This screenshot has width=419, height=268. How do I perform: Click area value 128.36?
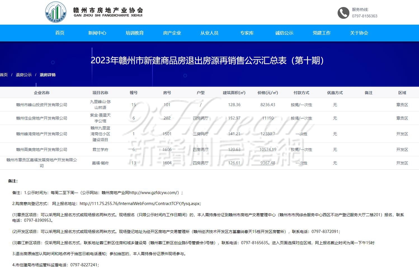pyautogui.click(x=234, y=105)
